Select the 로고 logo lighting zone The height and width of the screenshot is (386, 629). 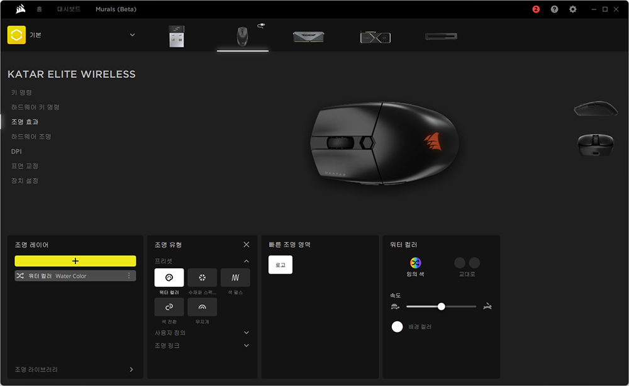click(x=281, y=265)
